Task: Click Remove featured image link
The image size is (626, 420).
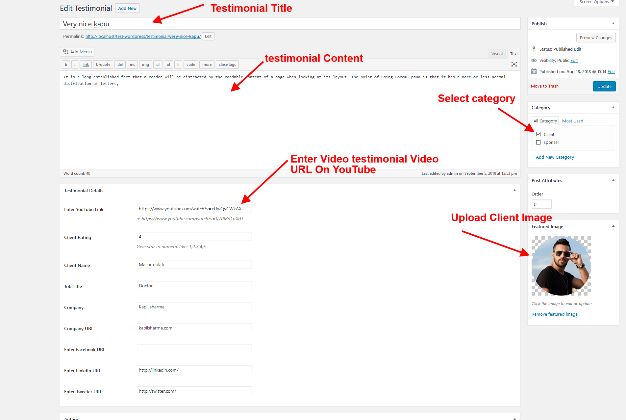Action: [555, 314]
